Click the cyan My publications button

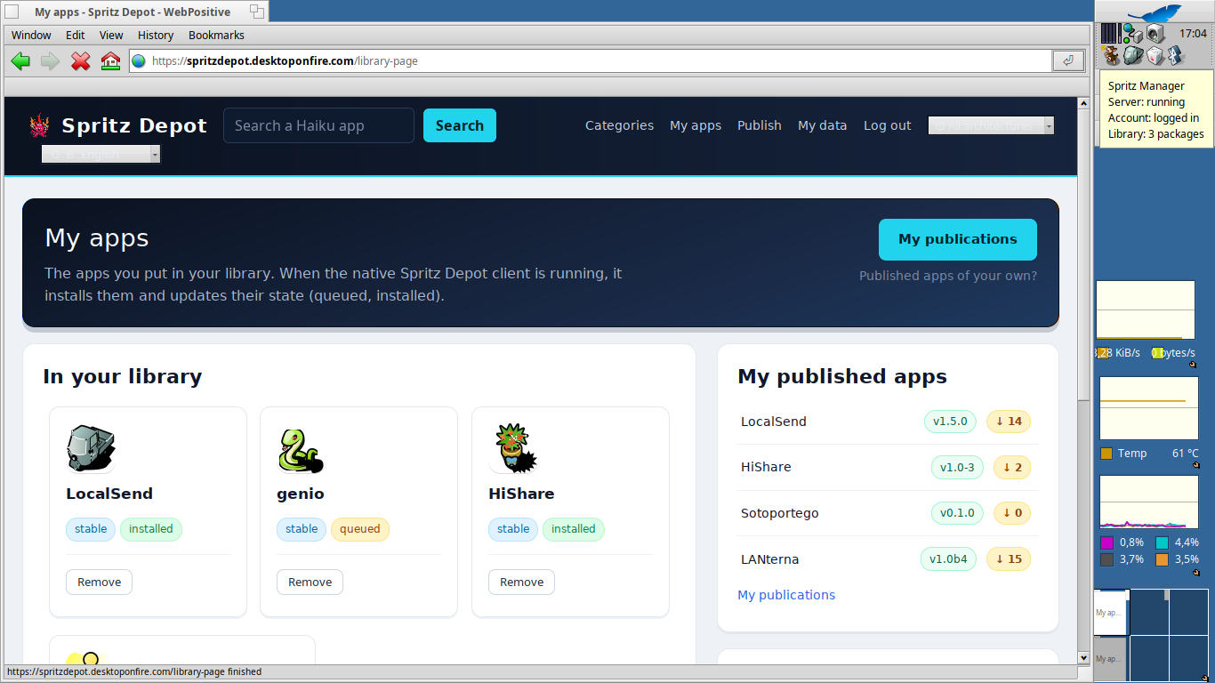(958, 239)
